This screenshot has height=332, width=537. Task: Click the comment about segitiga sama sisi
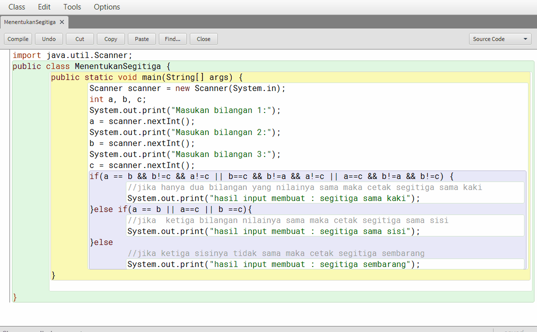tap(288, 220)
